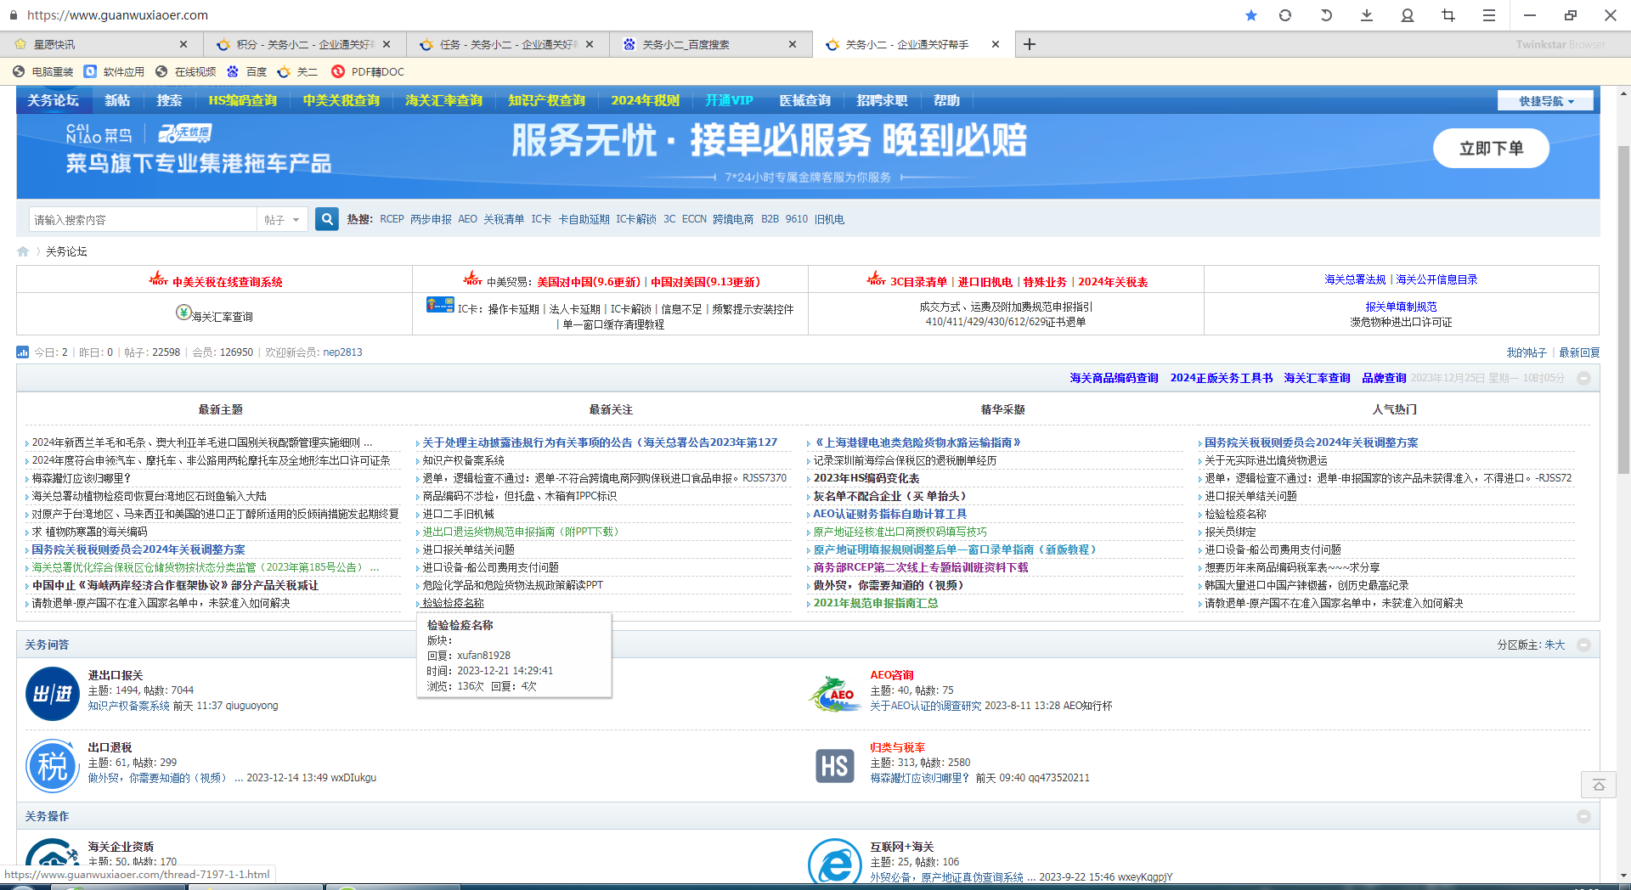The width and height of the screenshot is (1631, 890).
Task: Click the HS 归类与税率 forum icon
Action: [835, 766]
